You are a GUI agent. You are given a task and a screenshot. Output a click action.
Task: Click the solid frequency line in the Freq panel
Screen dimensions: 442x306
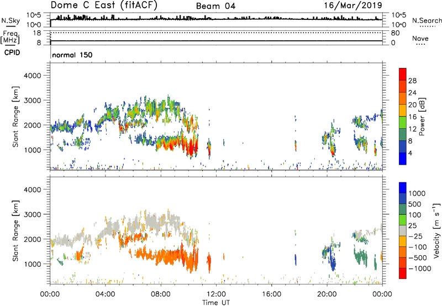coord(216,41)
